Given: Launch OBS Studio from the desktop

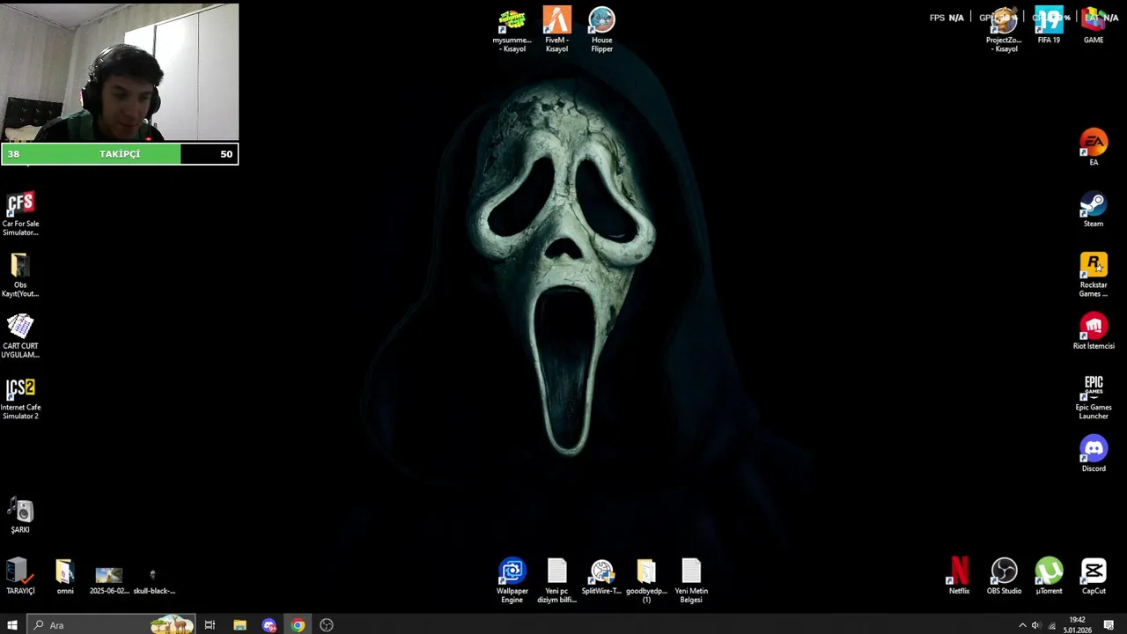Looking at the screenshot, I should click(1004, 576).
